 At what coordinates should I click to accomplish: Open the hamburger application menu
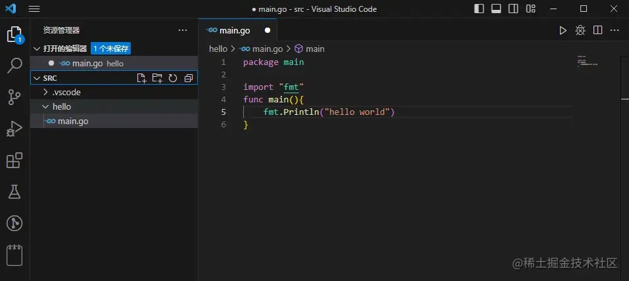34,9
